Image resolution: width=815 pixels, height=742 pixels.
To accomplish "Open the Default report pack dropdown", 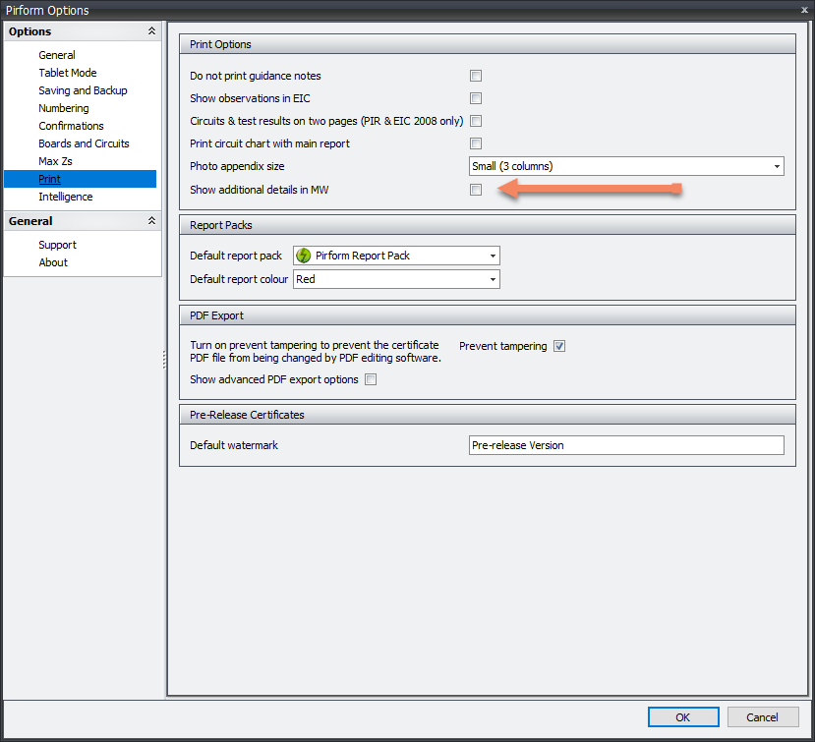I will click(x=396, y=256).
